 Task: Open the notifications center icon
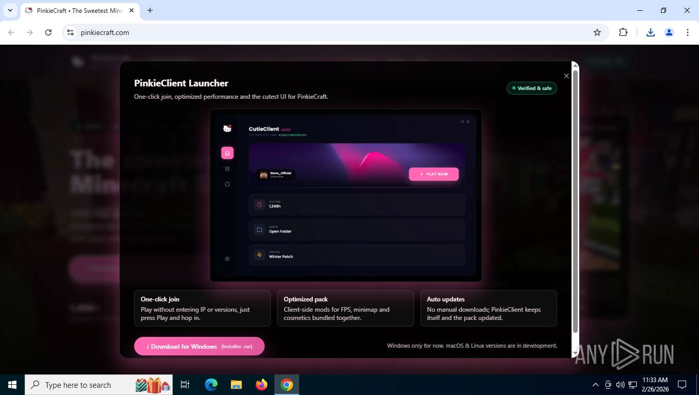point(682,385)
